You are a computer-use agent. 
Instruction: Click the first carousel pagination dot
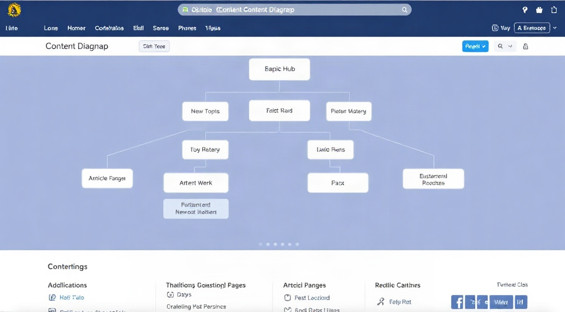261,244
